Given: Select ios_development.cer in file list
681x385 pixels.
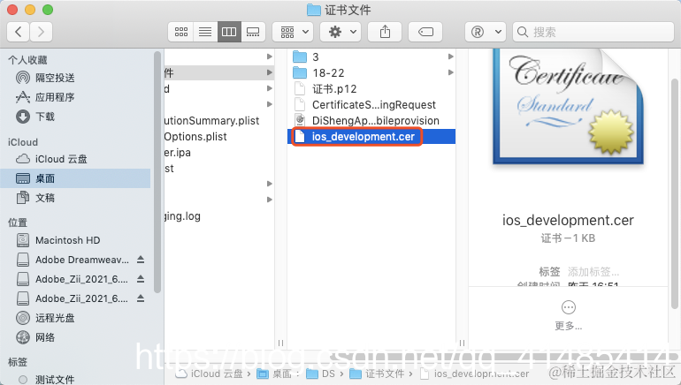Looking at the screenshot, I should (x=371, y=137).
